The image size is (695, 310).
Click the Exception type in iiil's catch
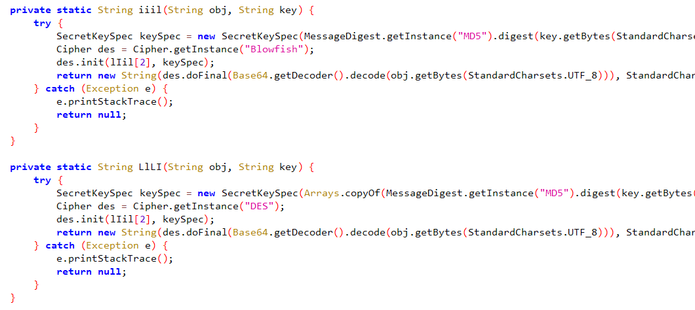click(113, 89)
